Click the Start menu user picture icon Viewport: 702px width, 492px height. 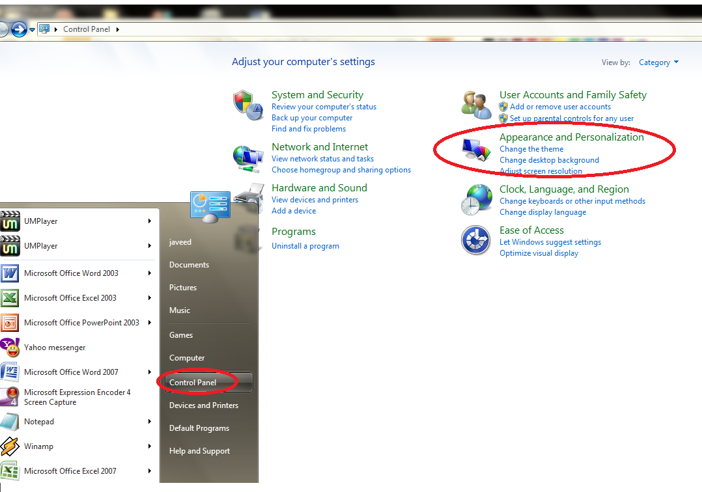click(210, 207)
